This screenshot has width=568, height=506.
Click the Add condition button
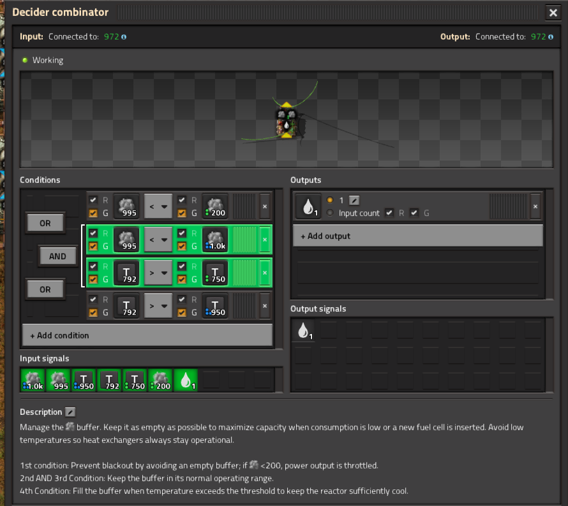147,335
